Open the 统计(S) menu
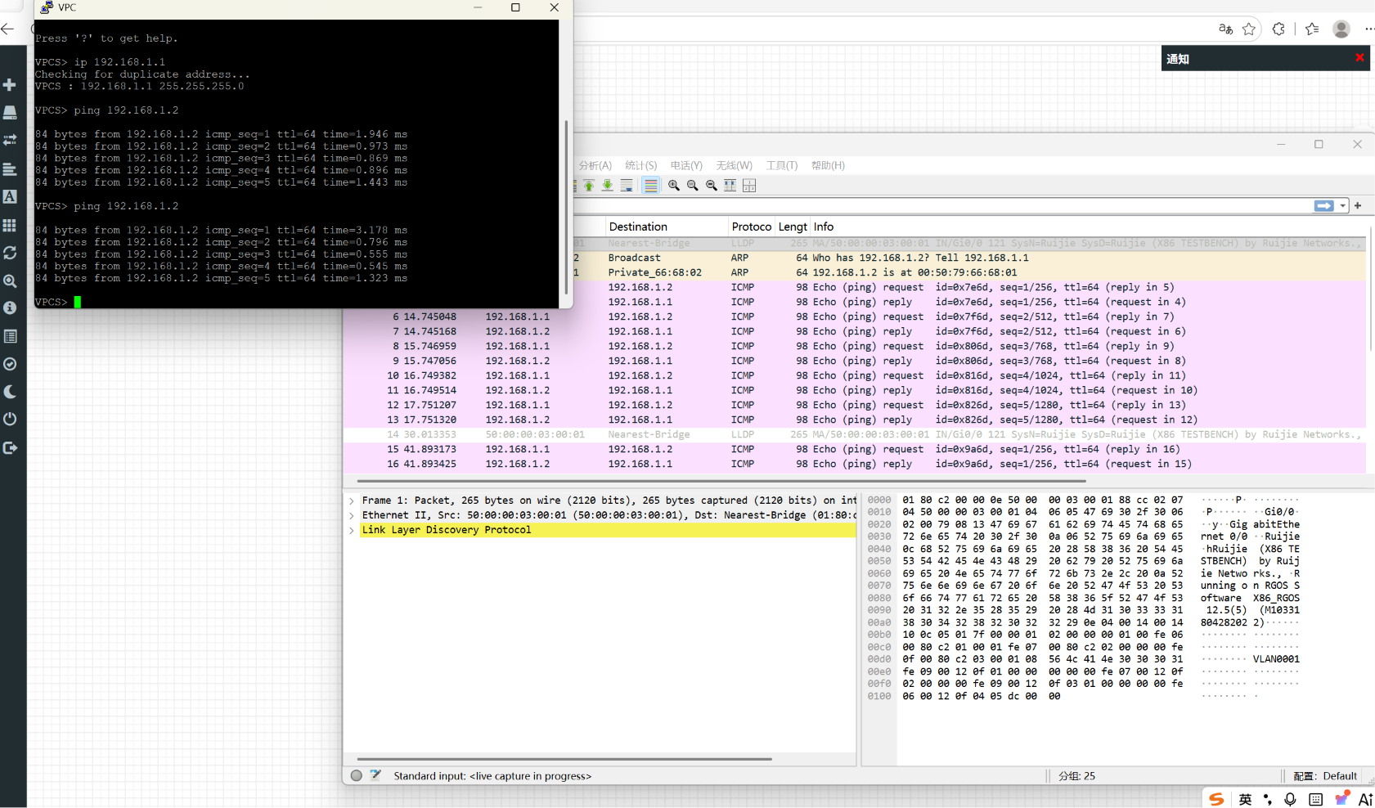The image size is (1375, 808). tap(640, 165)
